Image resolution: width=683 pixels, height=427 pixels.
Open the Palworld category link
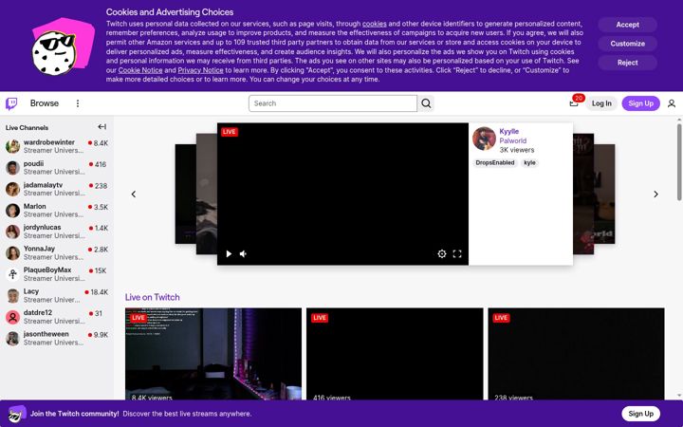coord(512,140)
